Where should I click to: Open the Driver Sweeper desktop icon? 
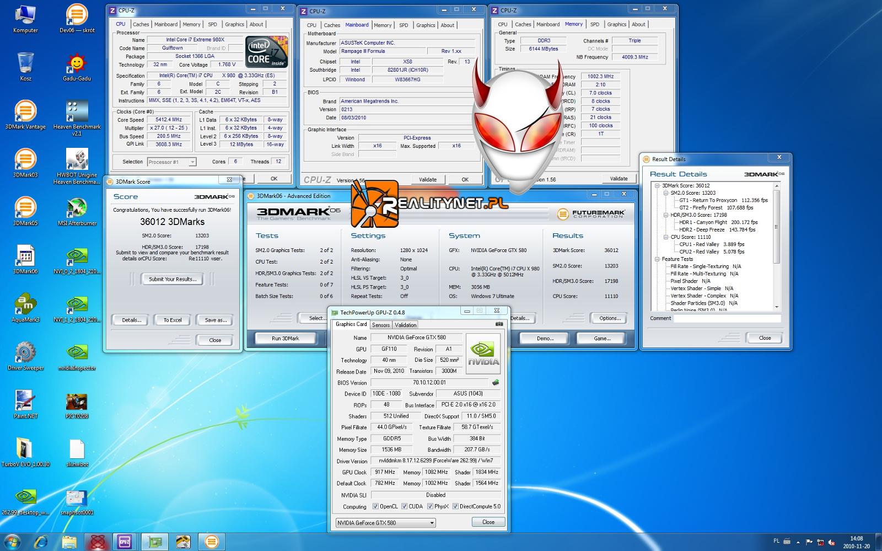click(x=25, y=356)
